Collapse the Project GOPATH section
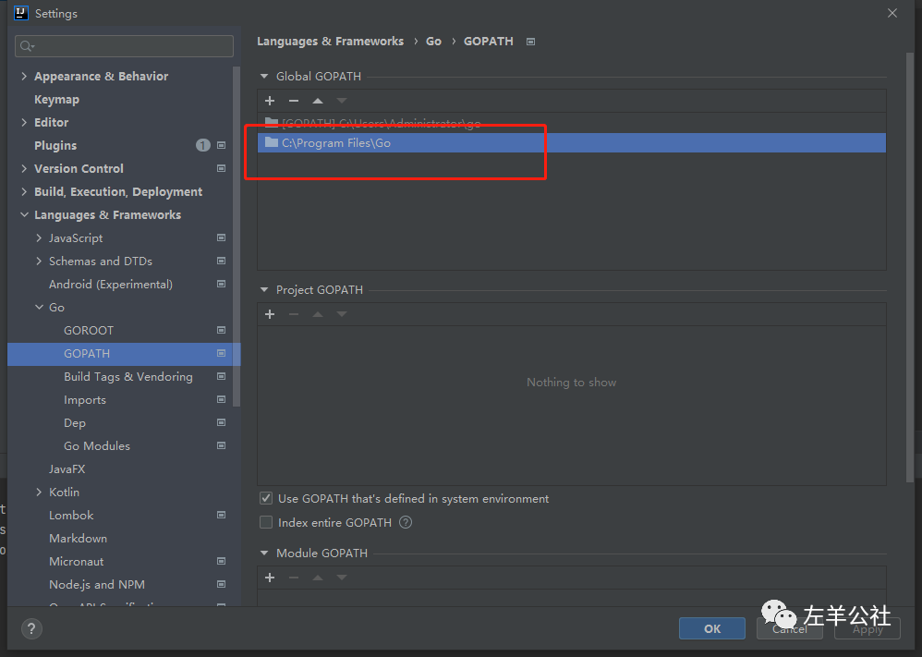 tap(264, 290)
